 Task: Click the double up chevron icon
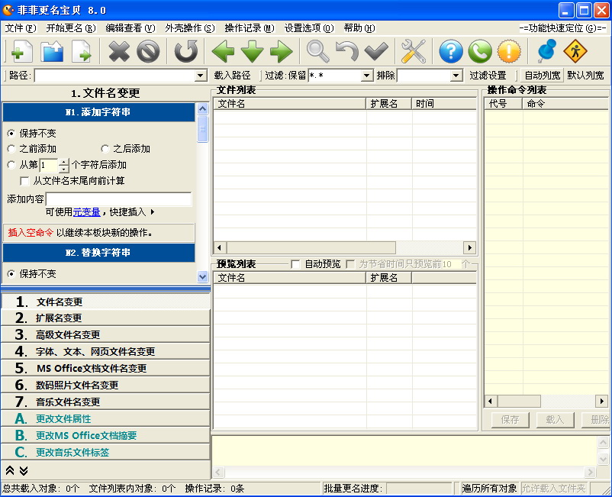coord(10,470)
